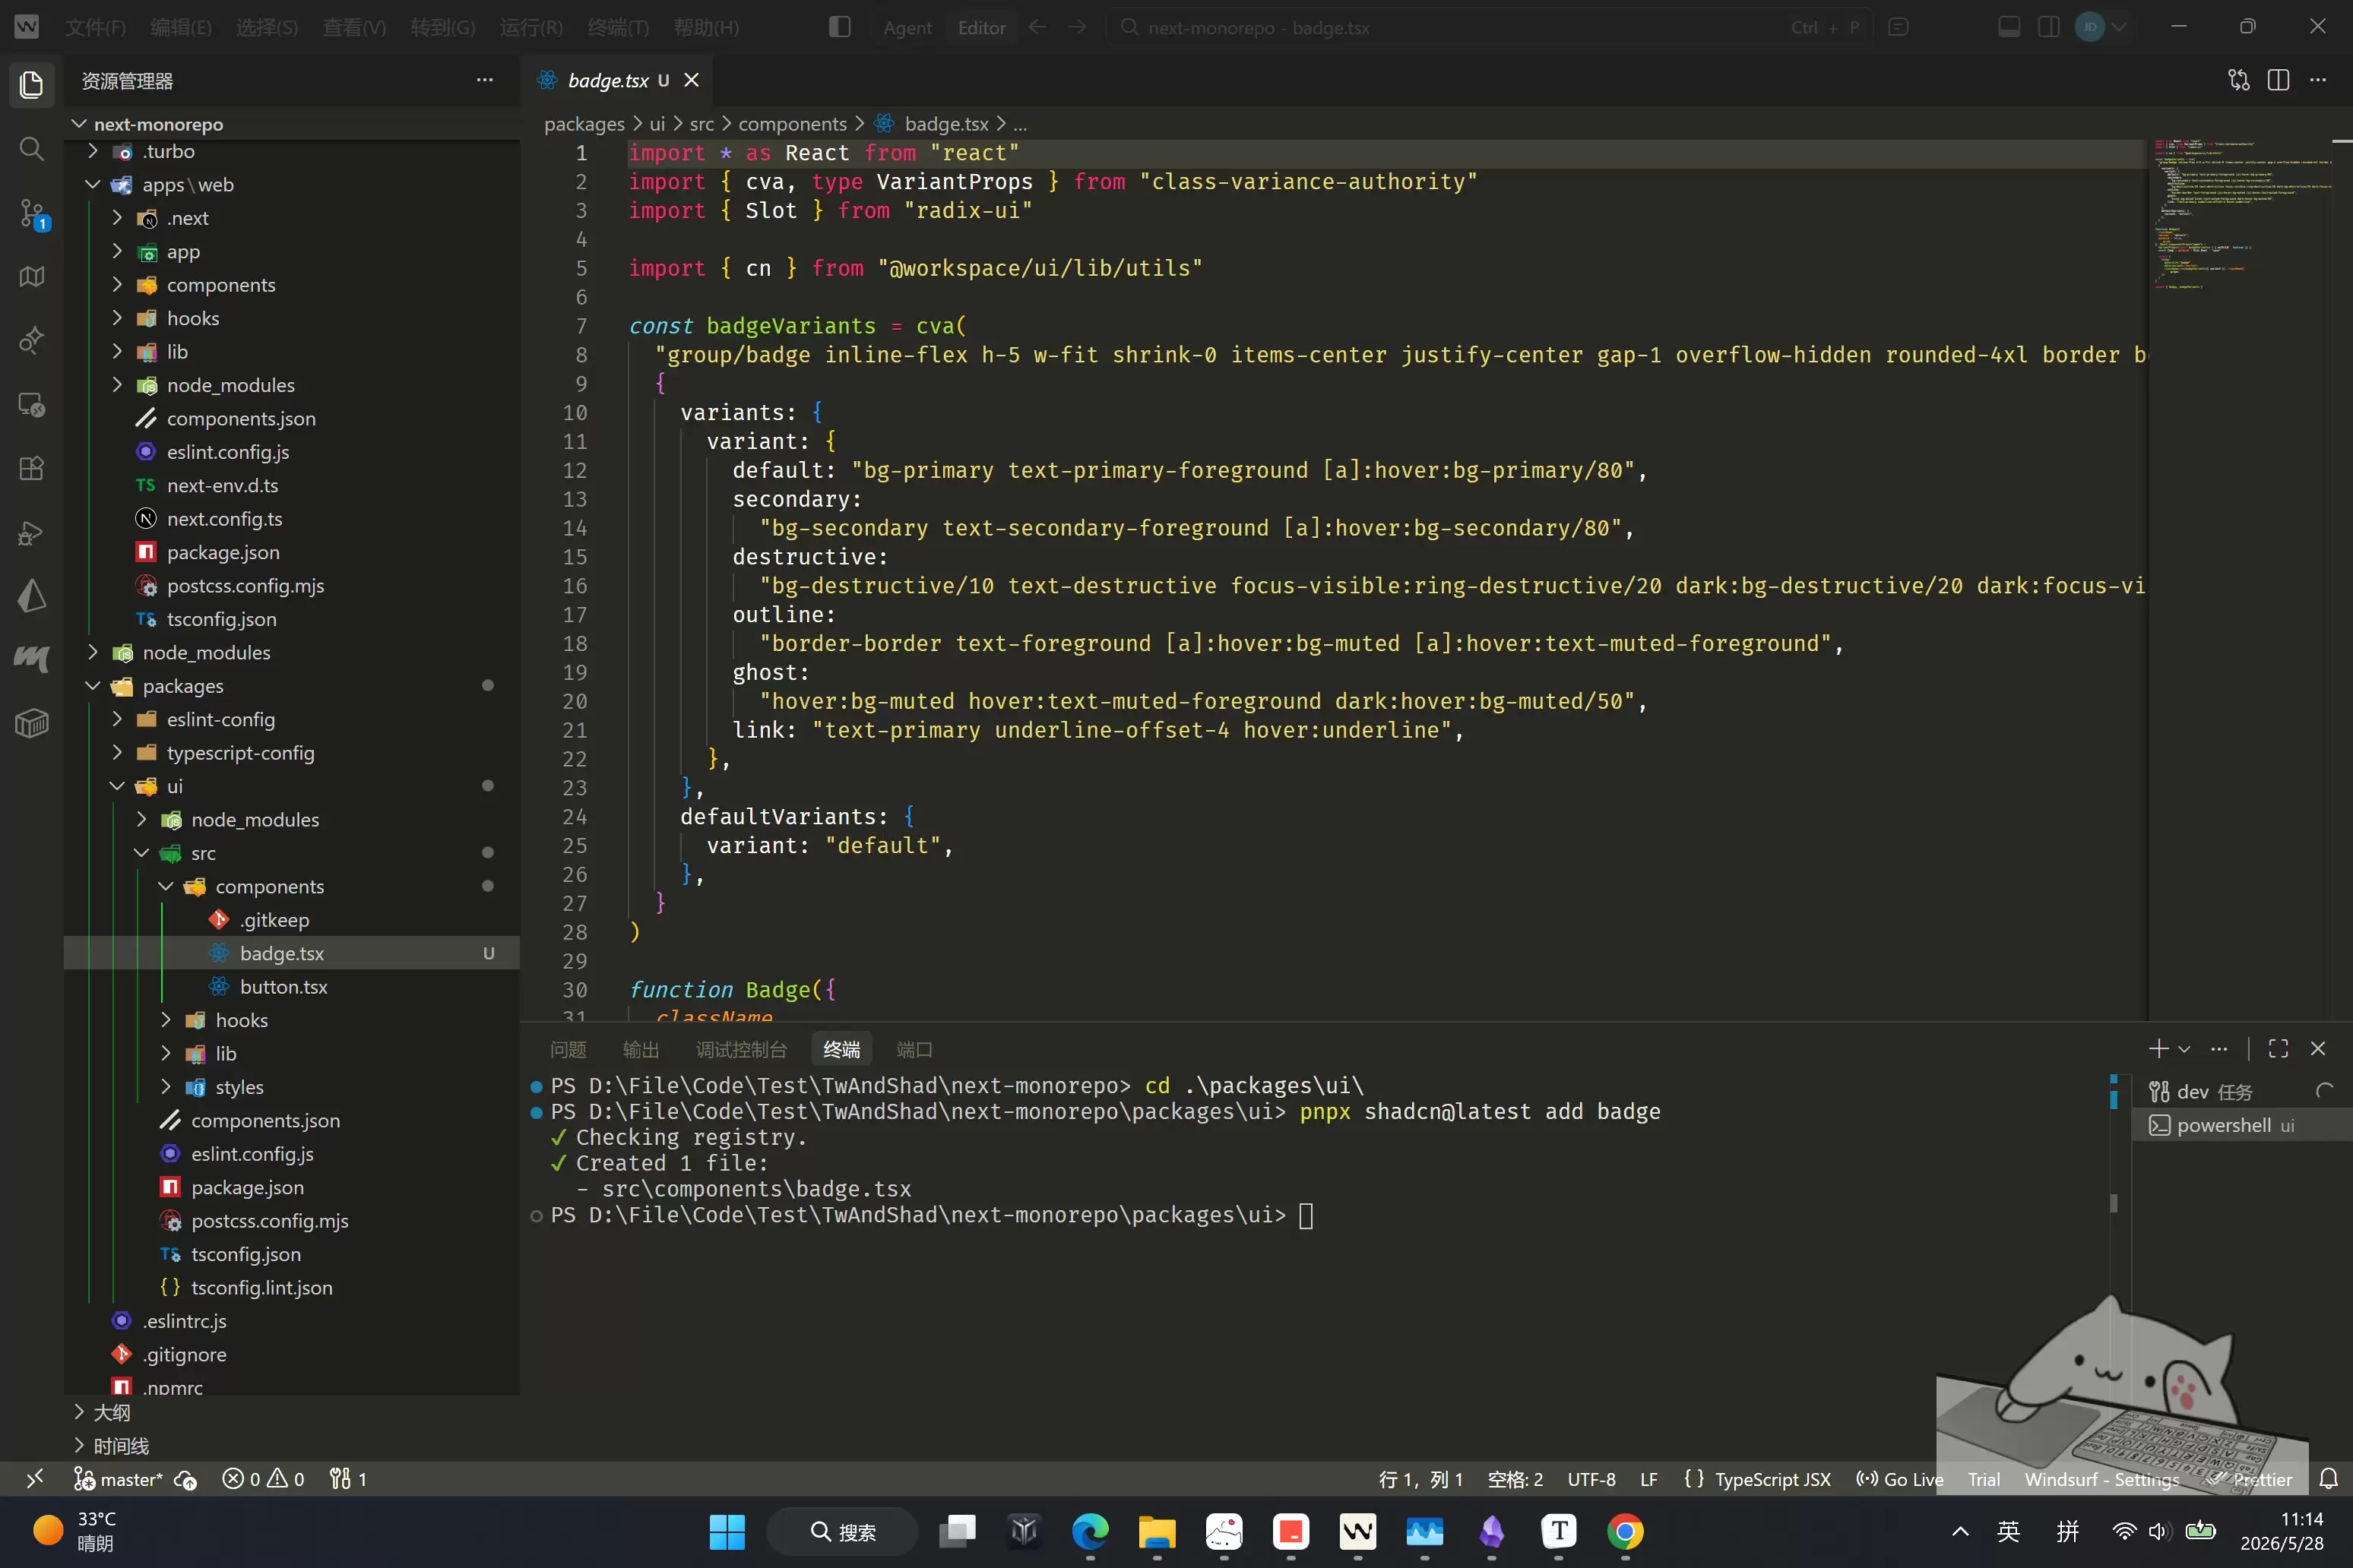Viewport: 2353px width, 1568px height.
Task: Open the Search view in activity bar
Action: coord(31,149)
